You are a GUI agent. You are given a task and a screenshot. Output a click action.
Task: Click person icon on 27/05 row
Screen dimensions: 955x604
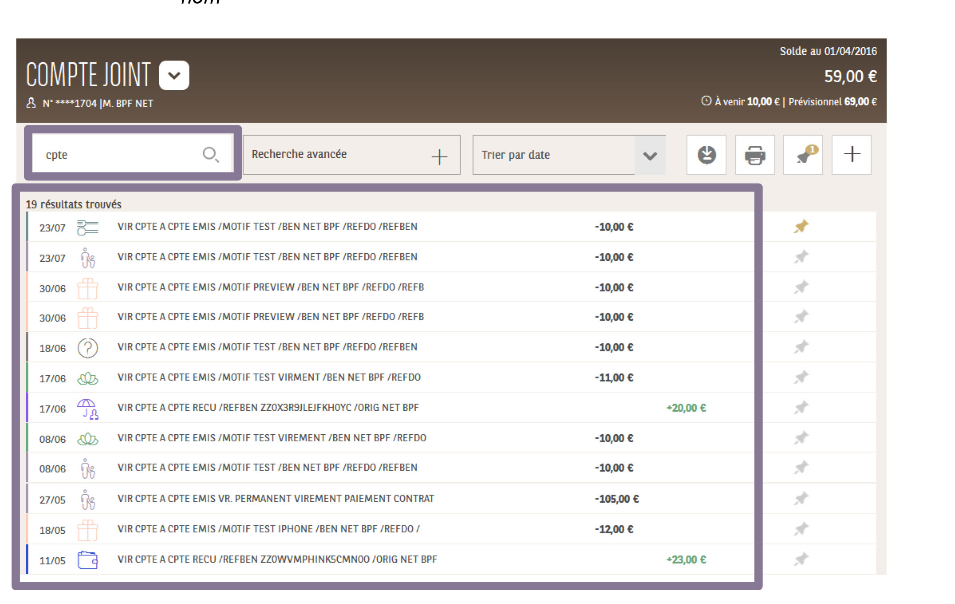88,500
